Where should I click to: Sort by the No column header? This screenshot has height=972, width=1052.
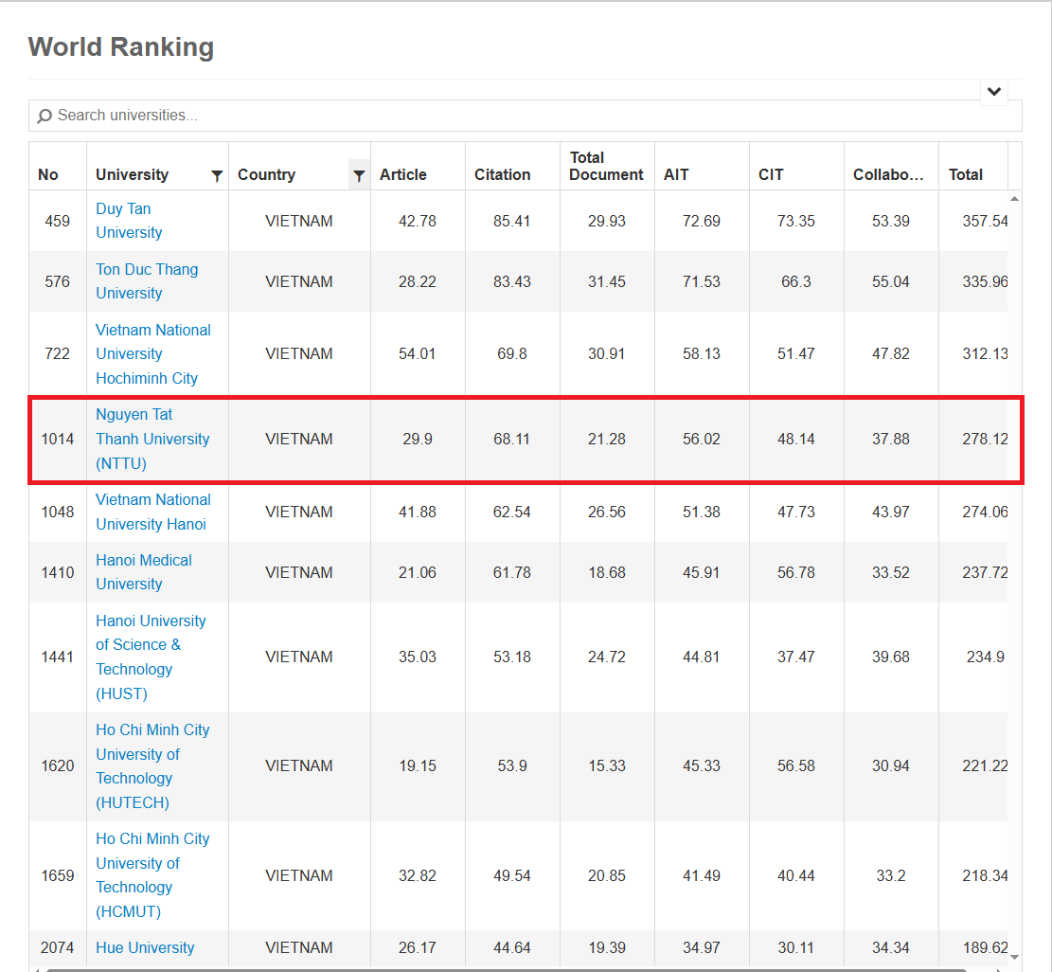point(48,174)
